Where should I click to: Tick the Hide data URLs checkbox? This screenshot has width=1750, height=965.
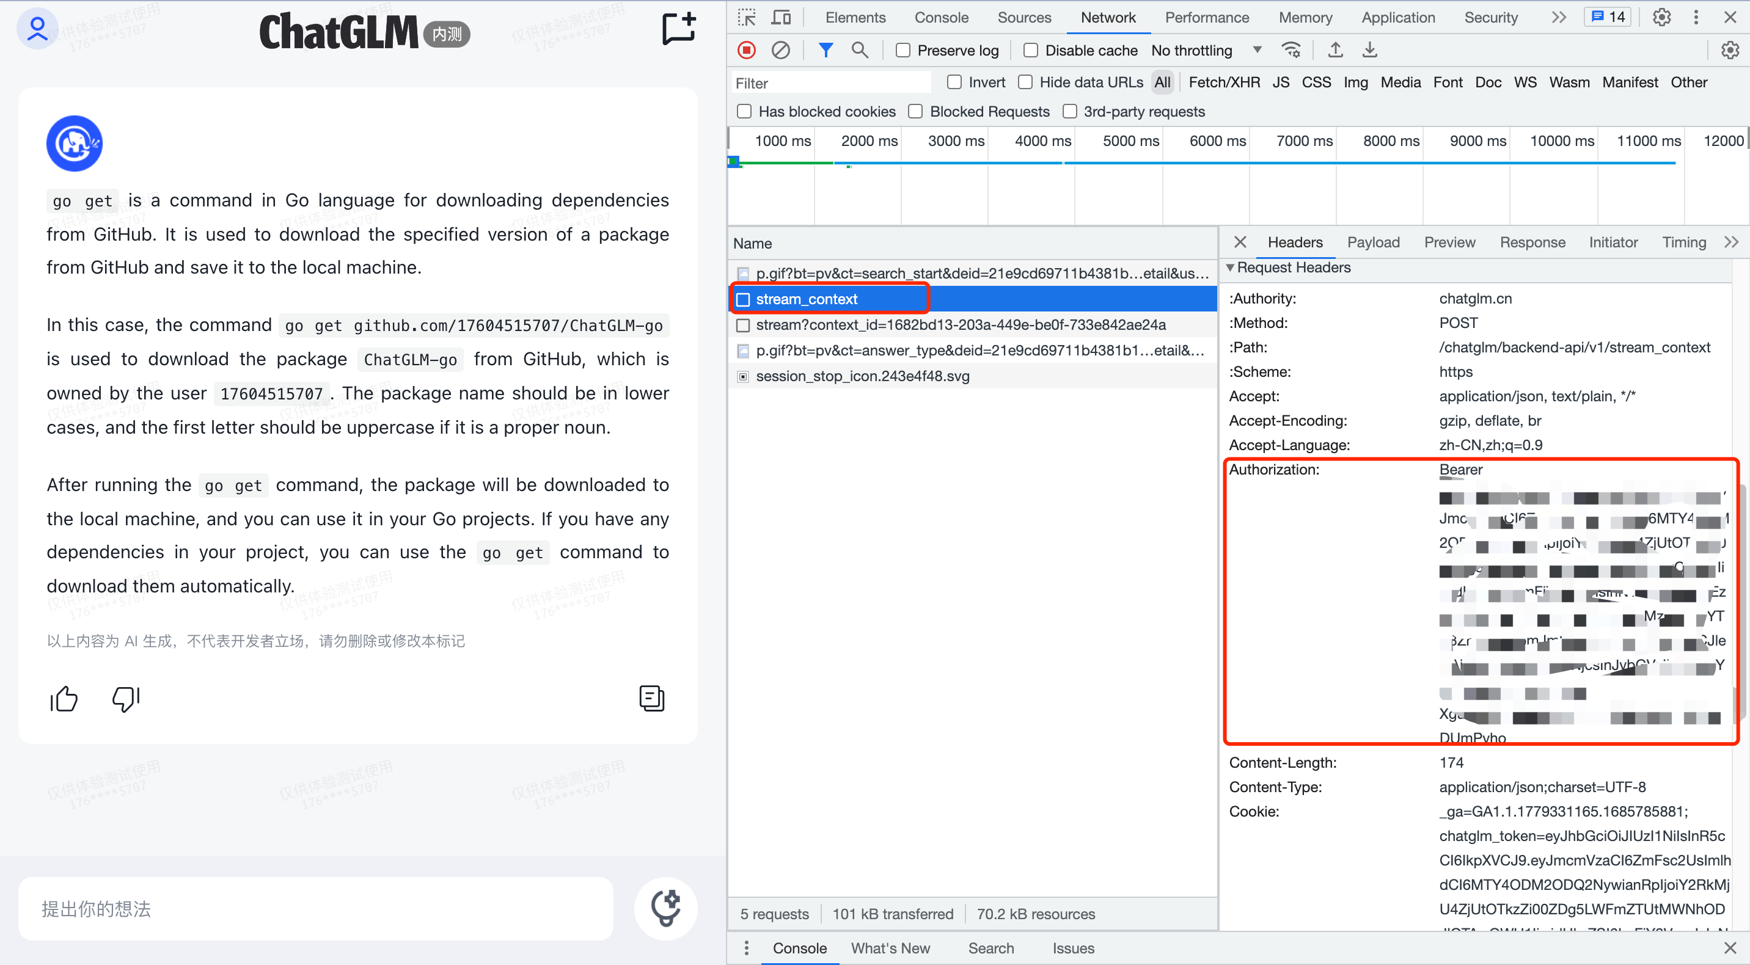(x=1025, y=82)
